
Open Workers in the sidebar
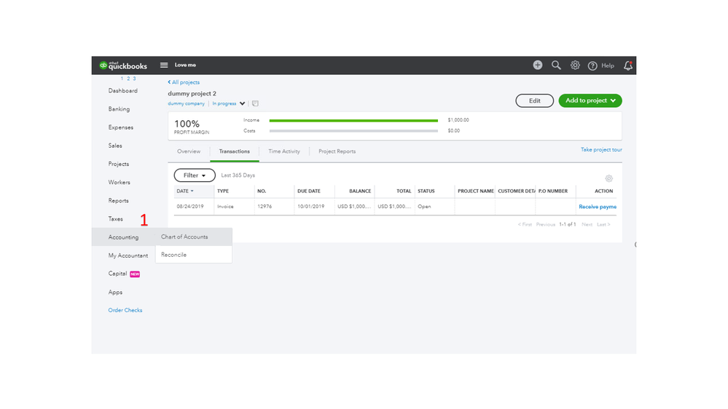click(x=120, y=182)
